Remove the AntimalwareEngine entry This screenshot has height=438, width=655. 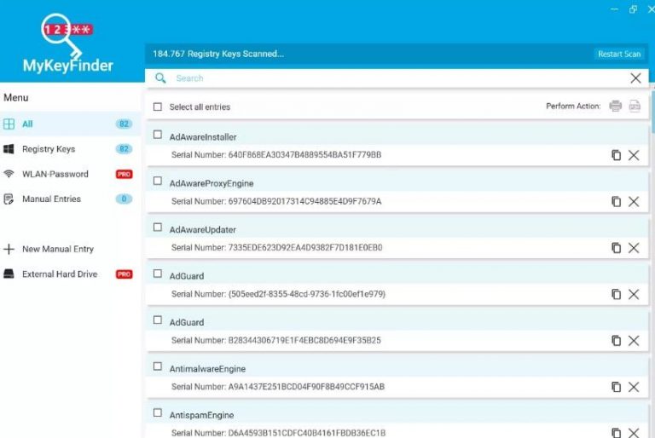[634, 387]
